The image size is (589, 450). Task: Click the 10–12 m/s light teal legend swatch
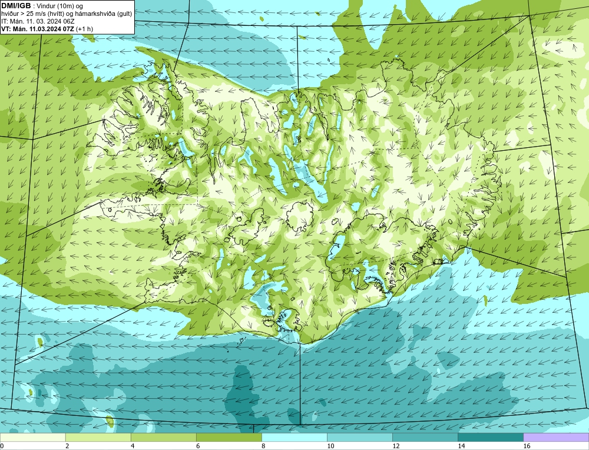[359, 437]
